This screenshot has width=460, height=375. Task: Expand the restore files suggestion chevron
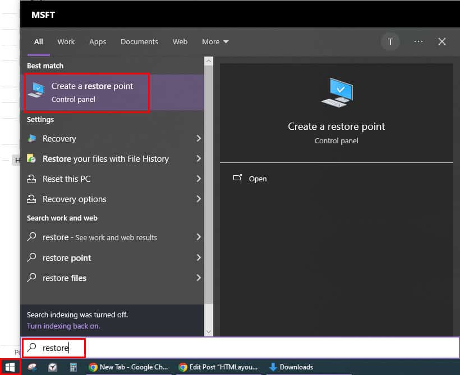click(199, 278)
